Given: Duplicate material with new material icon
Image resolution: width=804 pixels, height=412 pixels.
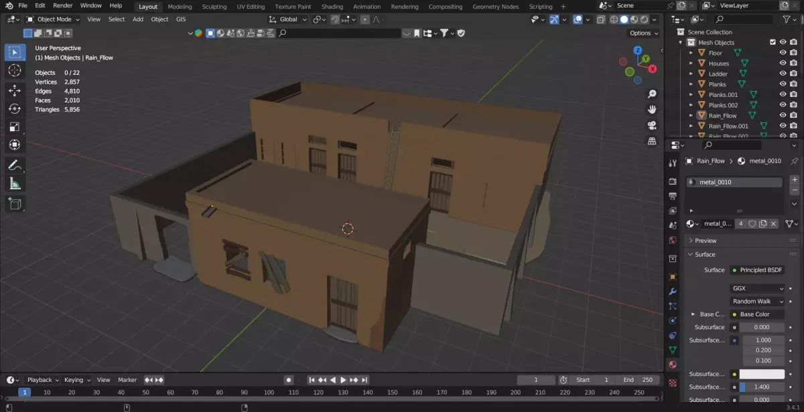Looking at the screenshot, I should [x=762, y=223].
